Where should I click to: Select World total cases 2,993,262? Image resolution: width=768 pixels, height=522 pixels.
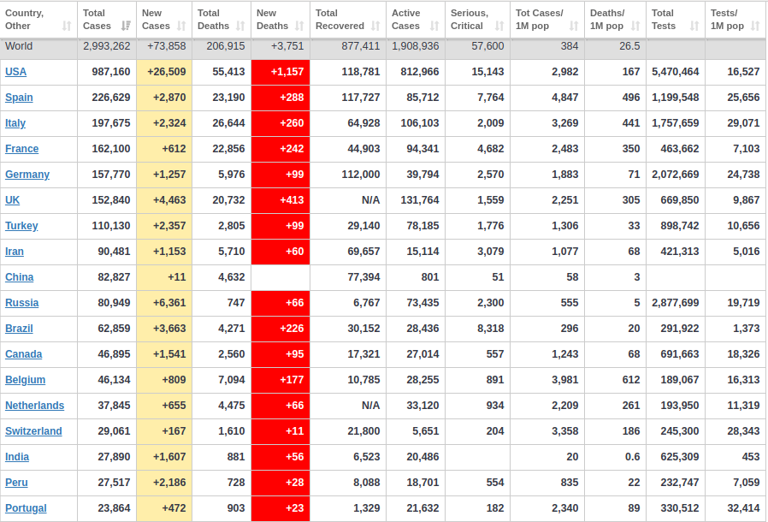107,46
